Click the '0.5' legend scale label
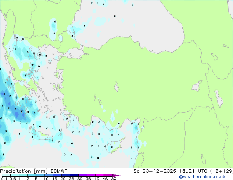 point(13,179)
